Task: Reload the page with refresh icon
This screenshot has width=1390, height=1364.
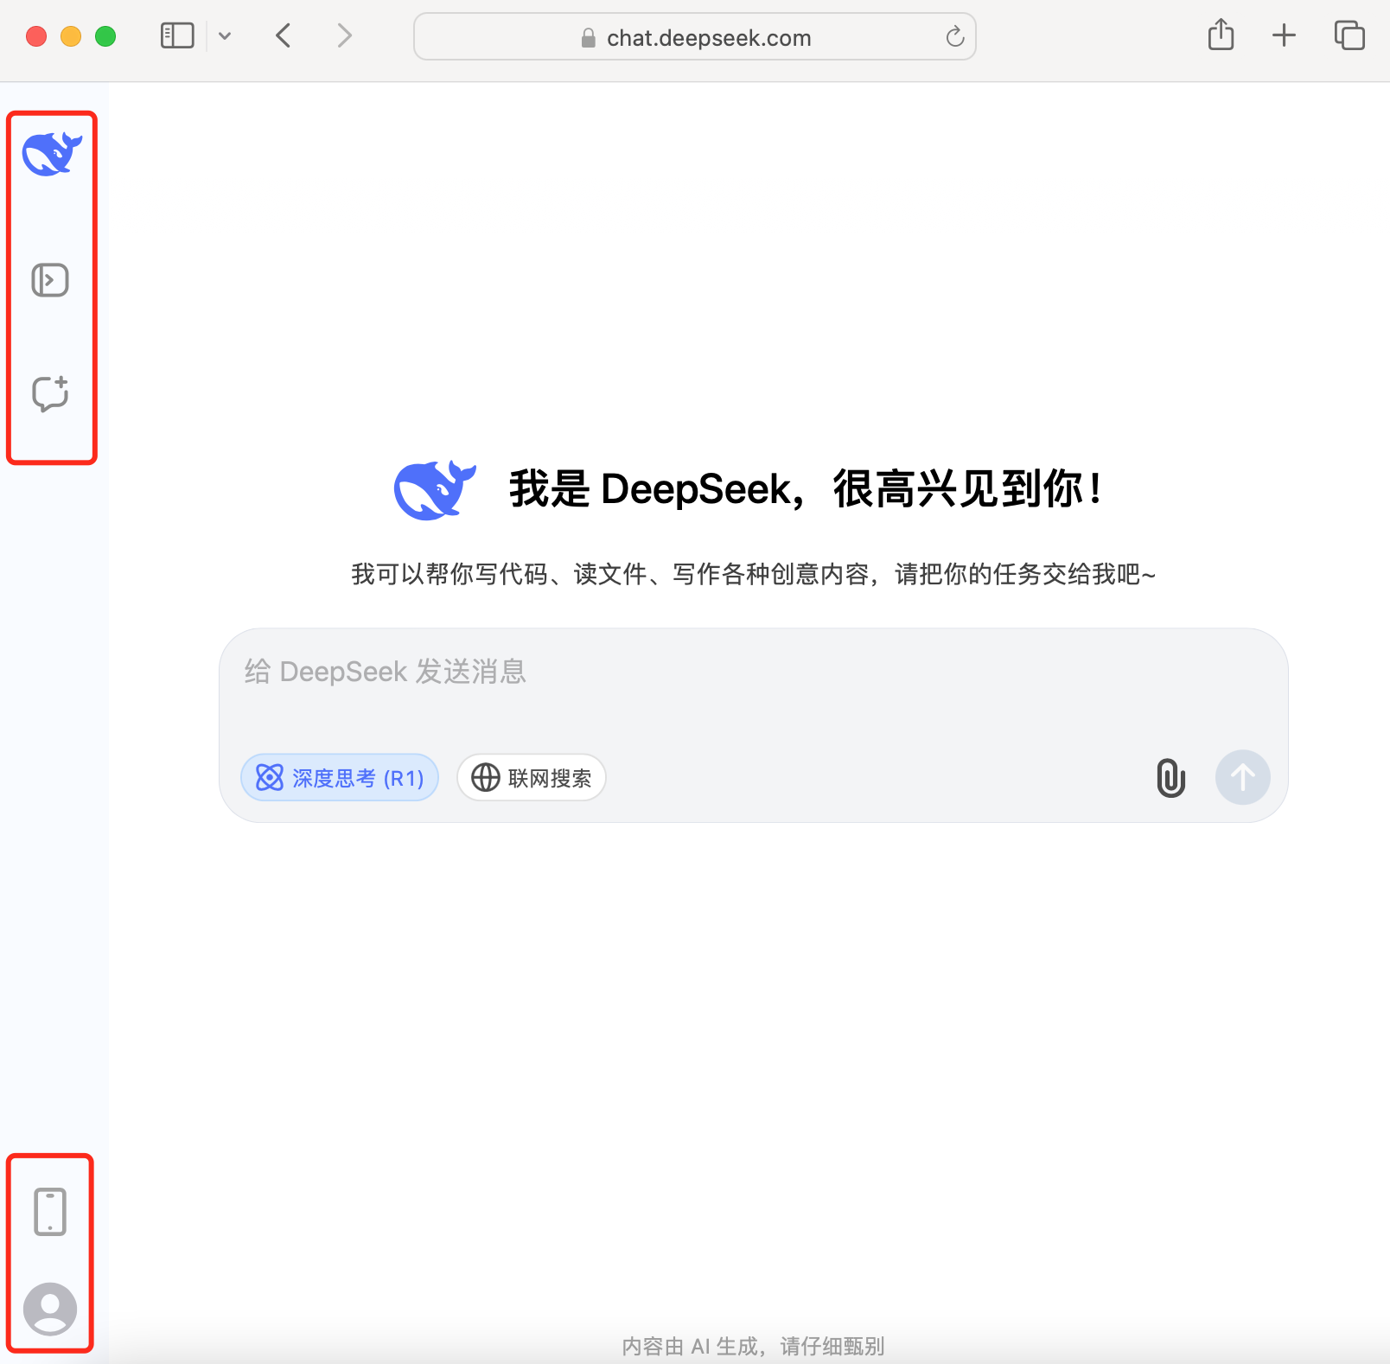Action: (x=955, y=36)
